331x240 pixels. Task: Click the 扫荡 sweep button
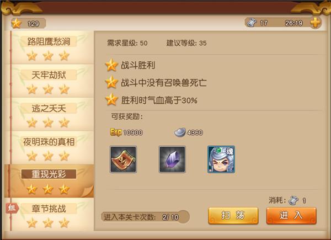(x=233, y=216)
